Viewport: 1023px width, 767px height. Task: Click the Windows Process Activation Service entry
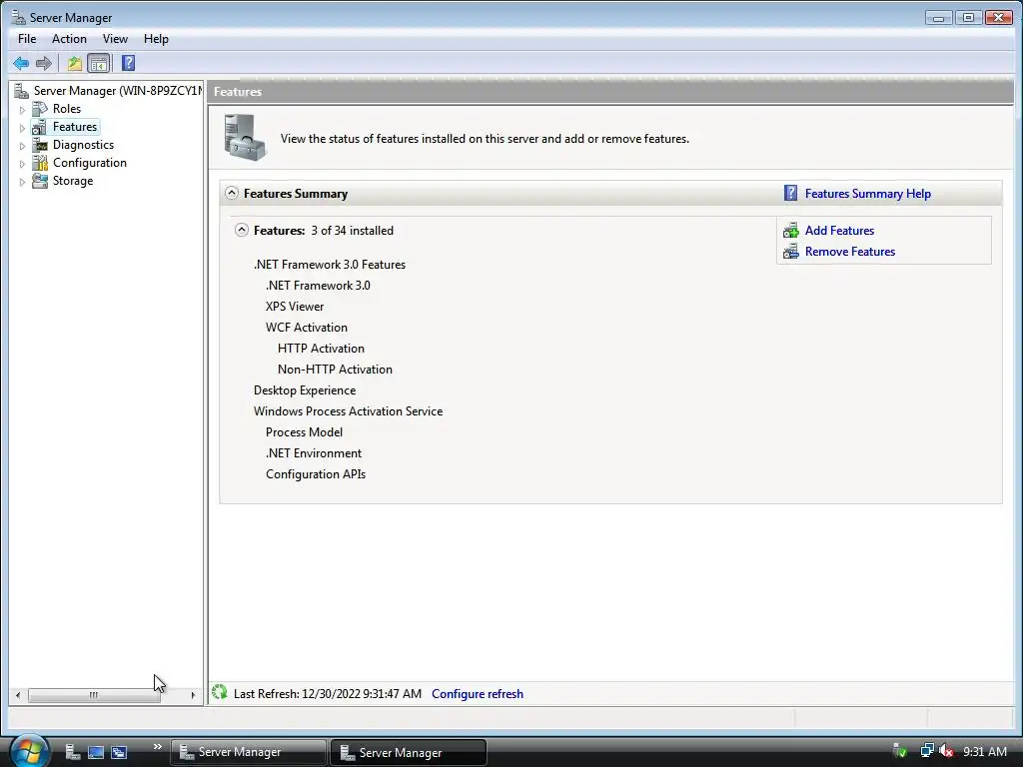pyautogui.click(x=348, y=410)
